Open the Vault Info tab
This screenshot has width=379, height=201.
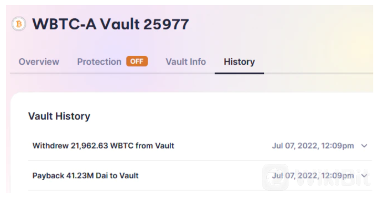186,61
